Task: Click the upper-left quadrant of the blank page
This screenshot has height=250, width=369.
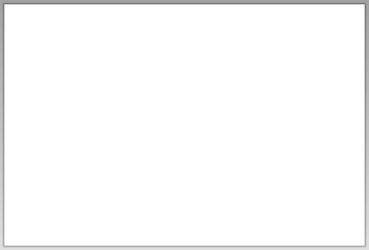Action: [x=94, y=65]
